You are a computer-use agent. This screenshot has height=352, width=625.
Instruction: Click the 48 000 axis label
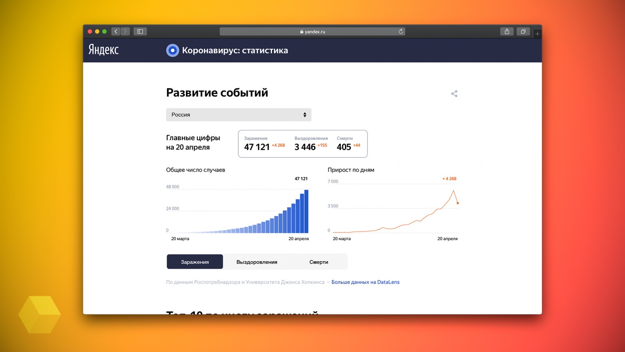click(172, 186)
